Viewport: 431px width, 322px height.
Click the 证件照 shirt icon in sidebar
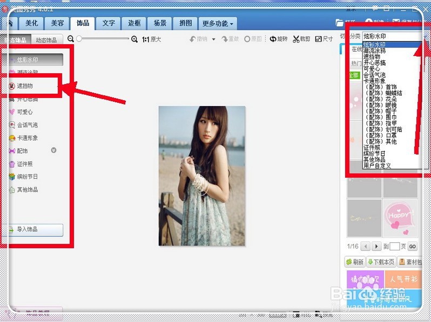point(12,164)
